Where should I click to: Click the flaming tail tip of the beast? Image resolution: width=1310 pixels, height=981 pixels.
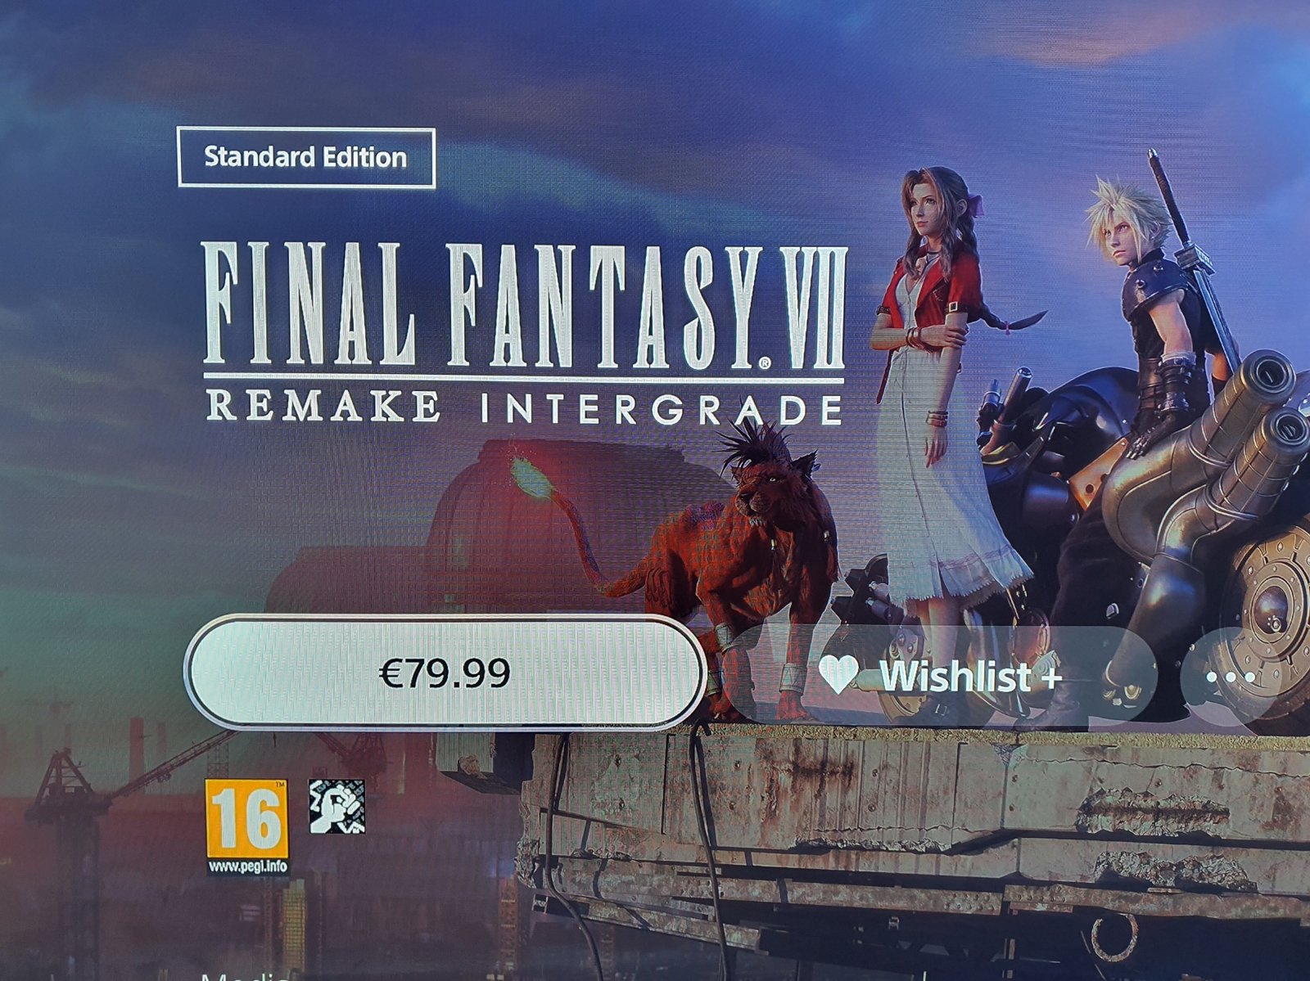(531, 480)
